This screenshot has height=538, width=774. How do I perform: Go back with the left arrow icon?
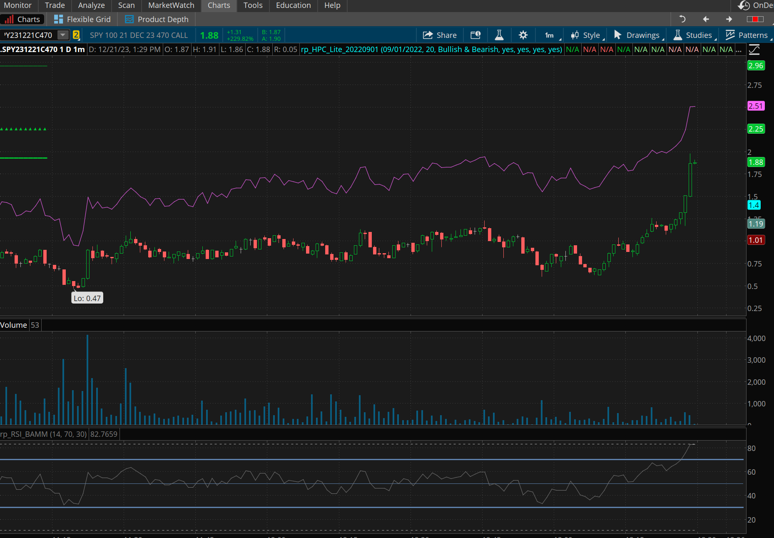[x=706, y=19]
